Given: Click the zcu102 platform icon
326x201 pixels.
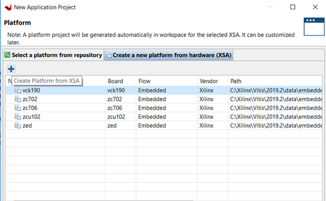Looking at the screenshot, I should click(x=18, y=117).
